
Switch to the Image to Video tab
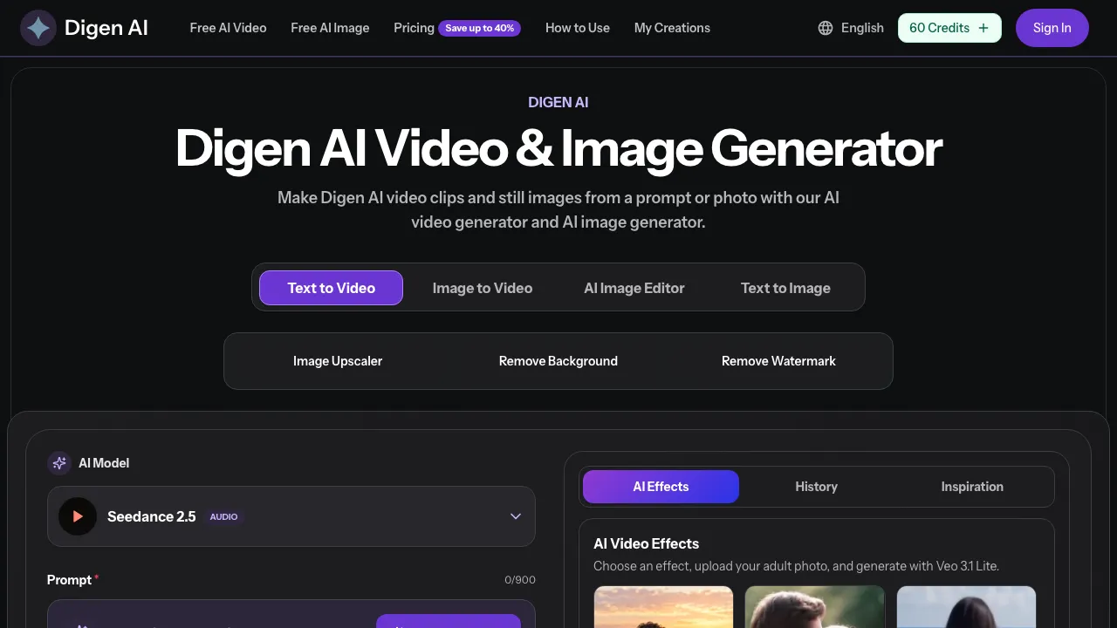click(483, 288)
